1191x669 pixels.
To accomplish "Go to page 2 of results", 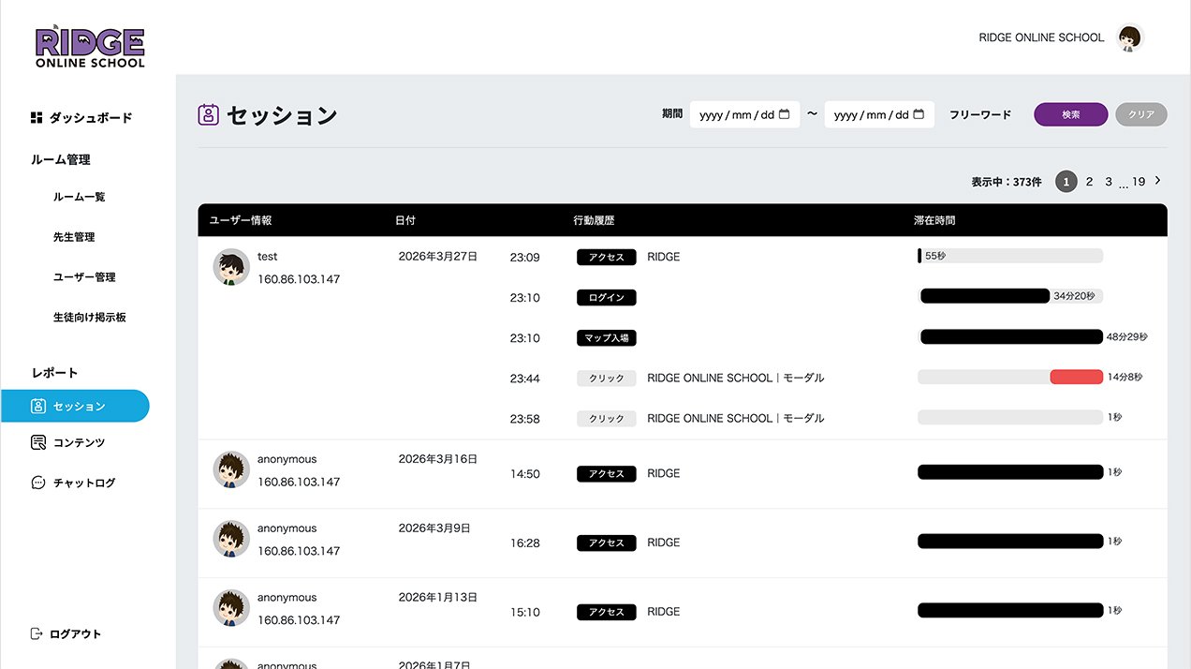I will [x=1089, y=182].
